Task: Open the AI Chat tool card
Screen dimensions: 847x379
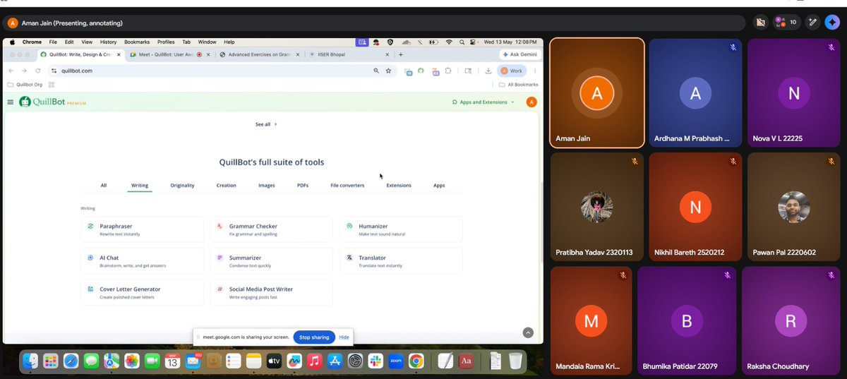Action: coord(142,261)
